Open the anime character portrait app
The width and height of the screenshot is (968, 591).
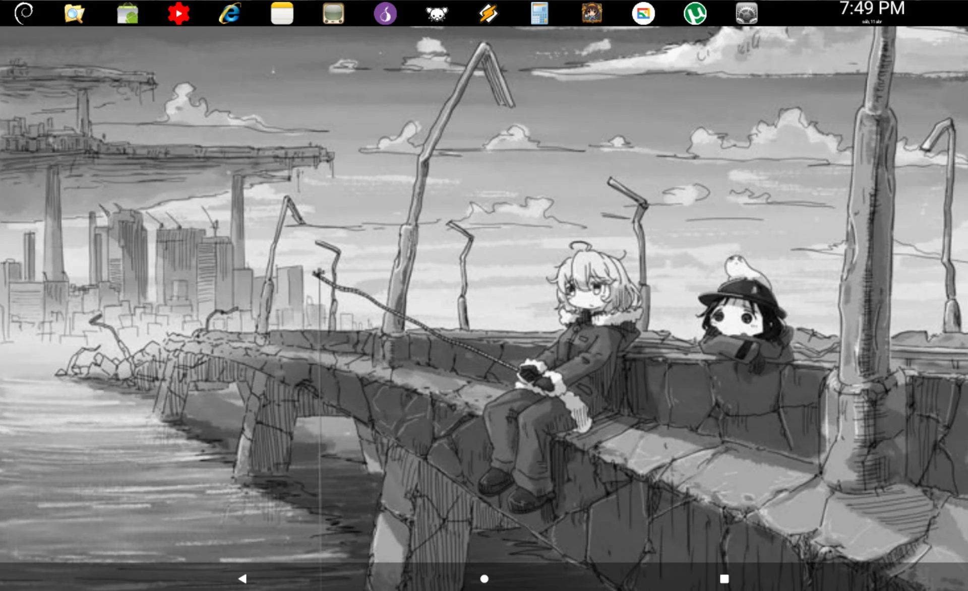tap(591, 13)
